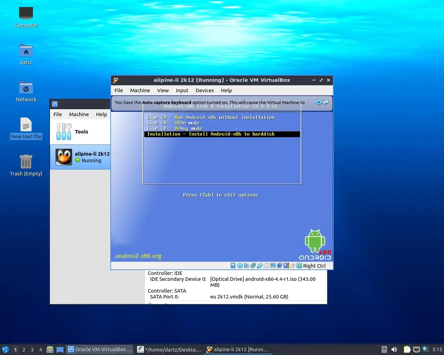Open the Network desktop icon

point(26,92)
